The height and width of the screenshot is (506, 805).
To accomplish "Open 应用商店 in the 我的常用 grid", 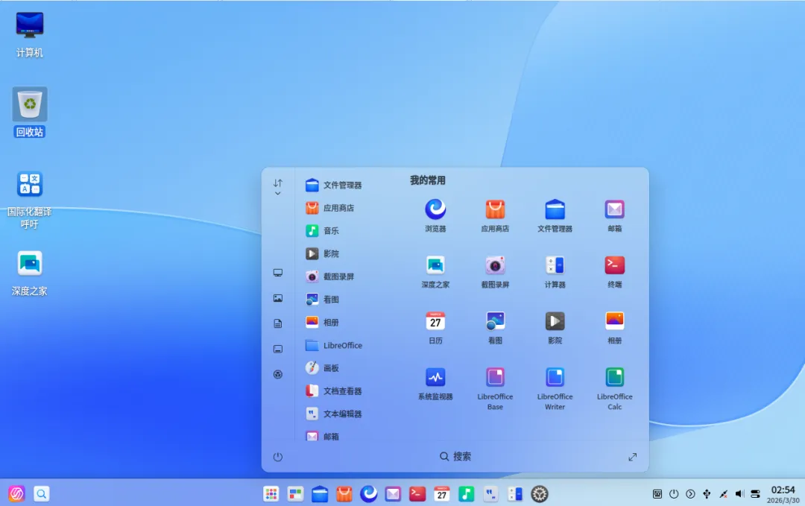I will 495,215.
